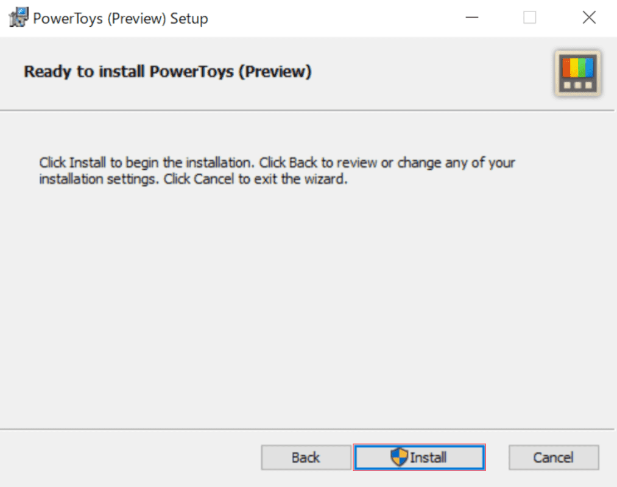Click the green stripe in PowerToys logo

coord(582,68)
